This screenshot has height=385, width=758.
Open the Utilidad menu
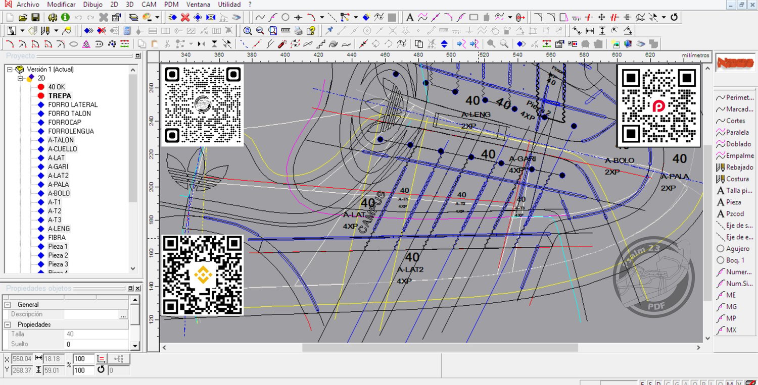tap(229, 5)
